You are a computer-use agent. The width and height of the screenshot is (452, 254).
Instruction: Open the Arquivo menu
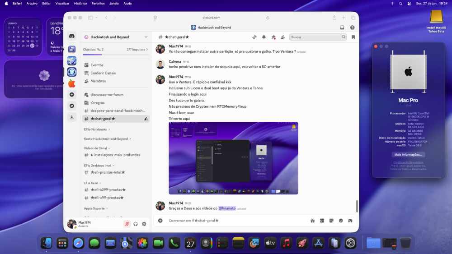[32, 4]
